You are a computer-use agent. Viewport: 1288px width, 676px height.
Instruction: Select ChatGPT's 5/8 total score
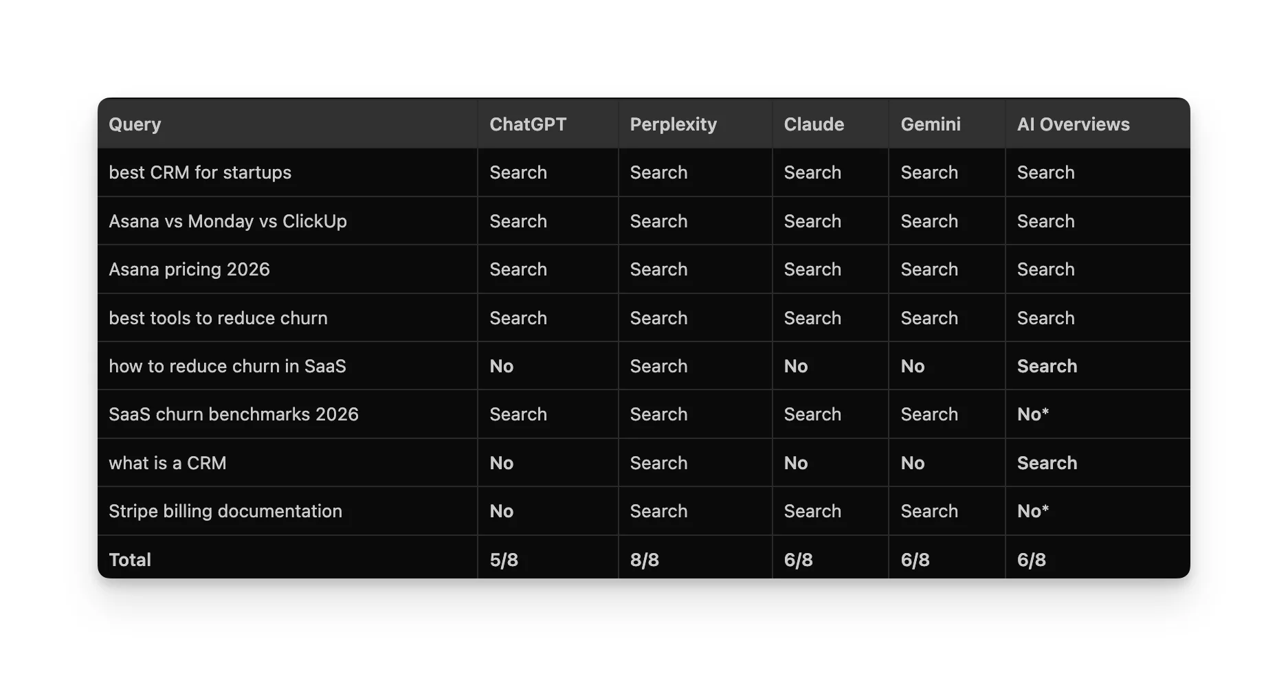[x=504, y=559]
